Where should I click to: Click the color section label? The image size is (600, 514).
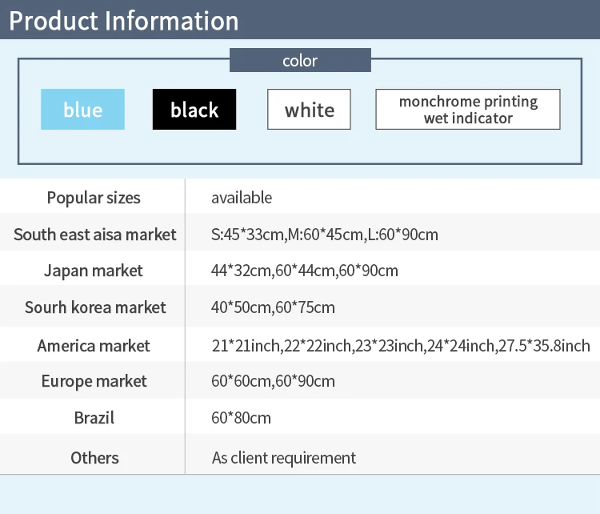(x=300, y=61)
